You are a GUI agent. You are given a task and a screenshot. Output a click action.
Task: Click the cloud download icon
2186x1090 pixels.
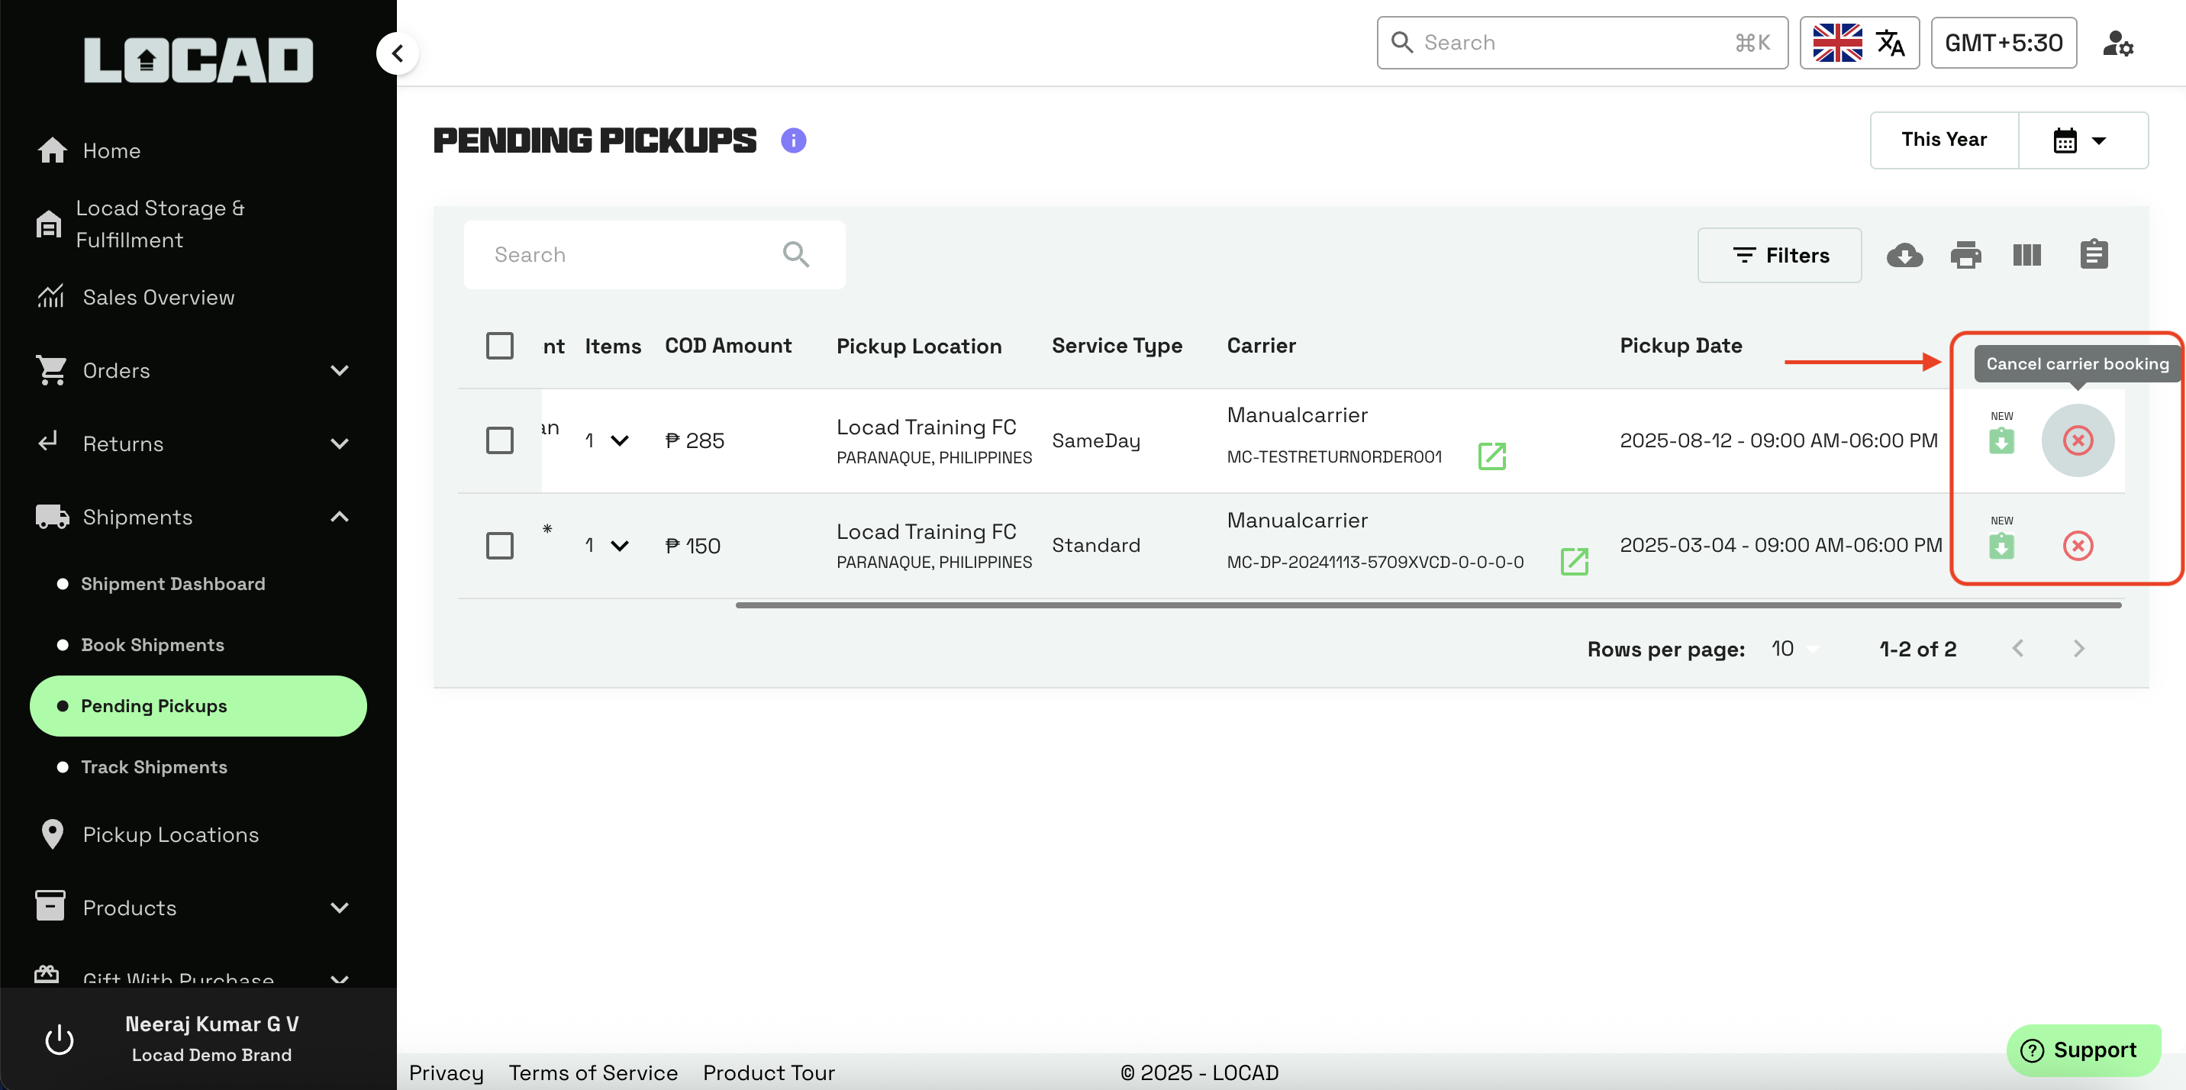1904,255
